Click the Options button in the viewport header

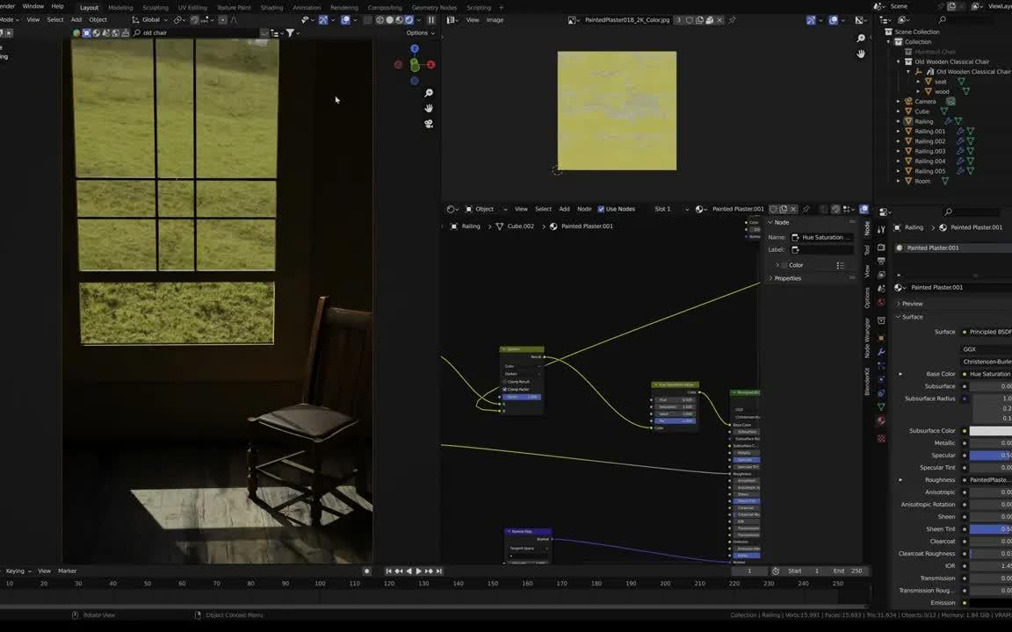tap(419, 32)
